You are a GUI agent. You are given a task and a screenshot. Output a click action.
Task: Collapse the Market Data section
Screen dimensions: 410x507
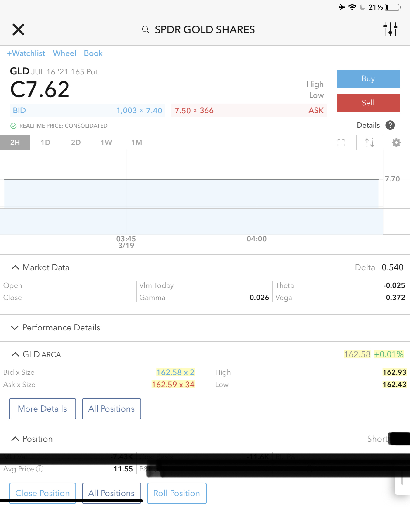[15, 267]
